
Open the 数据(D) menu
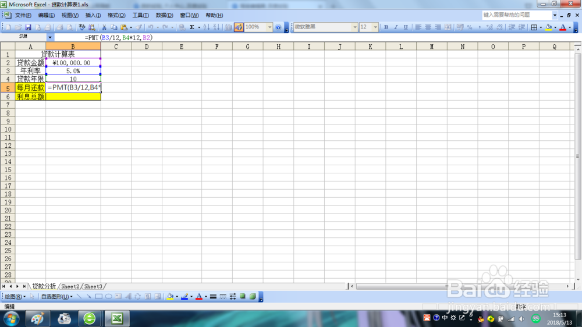click(x=165, y=15)
